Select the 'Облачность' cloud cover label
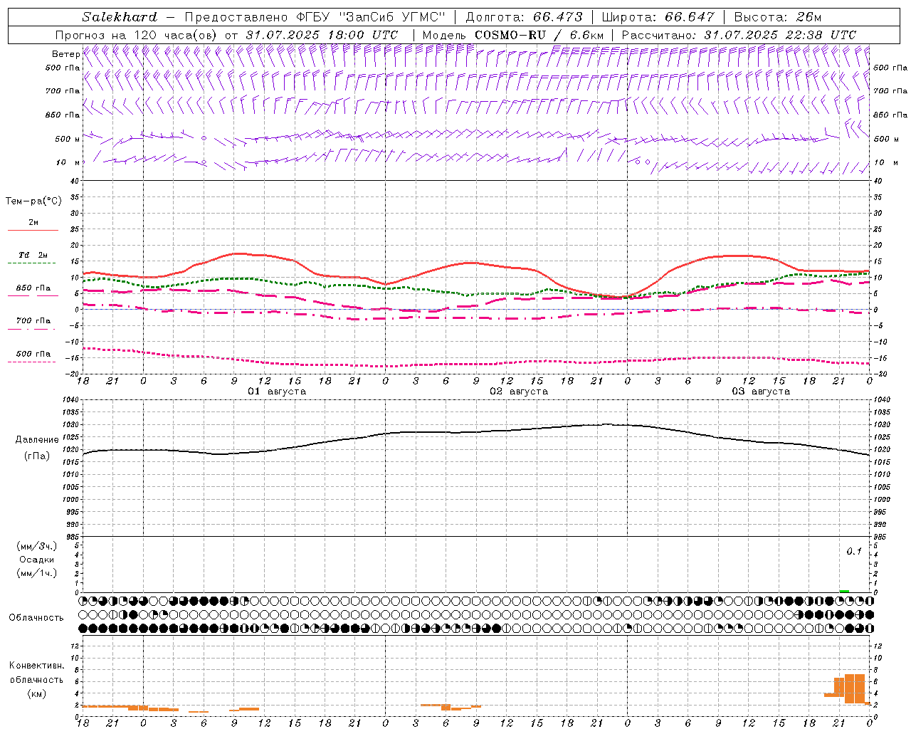 tap(36, 618)
